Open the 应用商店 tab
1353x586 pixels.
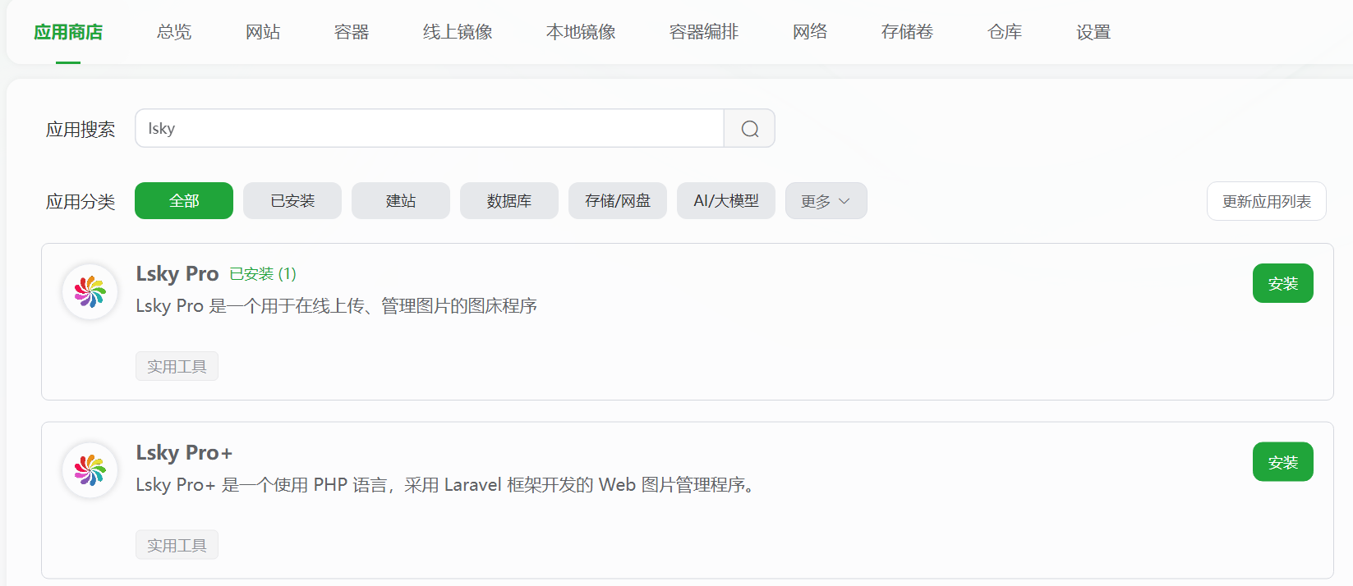68,32
